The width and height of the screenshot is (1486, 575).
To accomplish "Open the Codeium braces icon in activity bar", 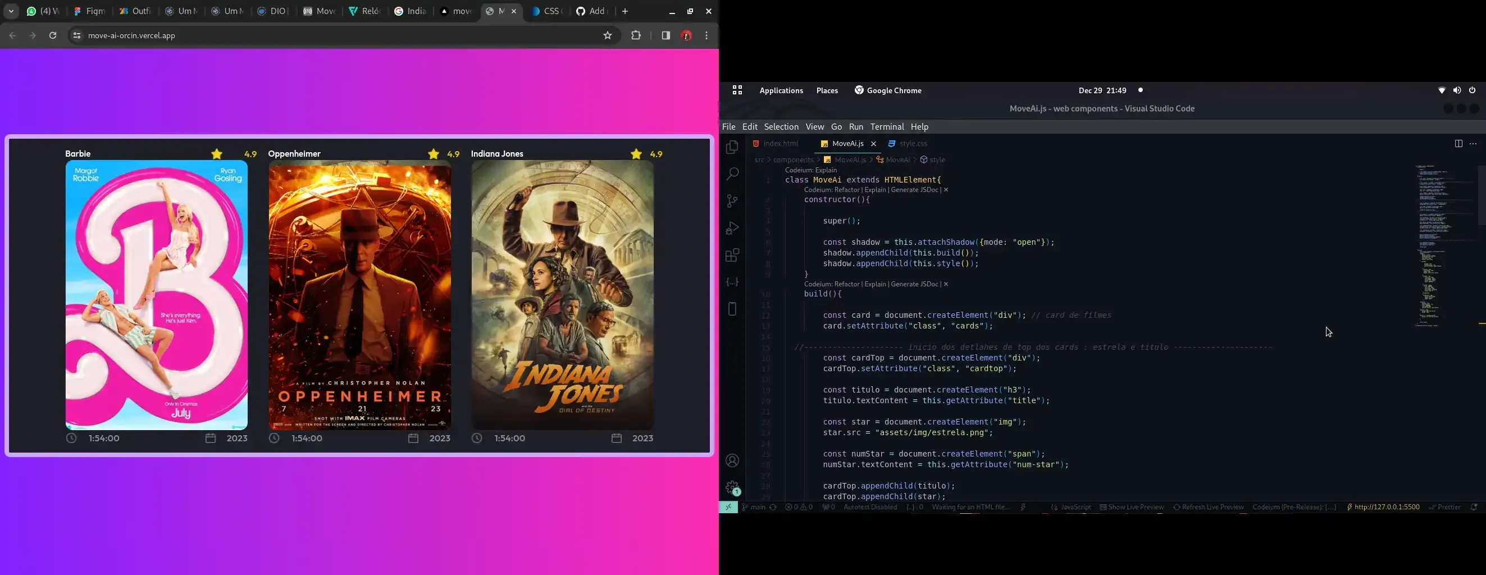I will [732, 282].
